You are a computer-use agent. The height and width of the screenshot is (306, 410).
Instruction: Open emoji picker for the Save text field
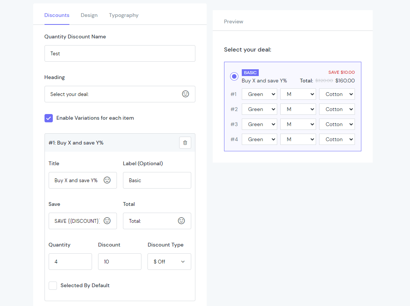point(107,221)
